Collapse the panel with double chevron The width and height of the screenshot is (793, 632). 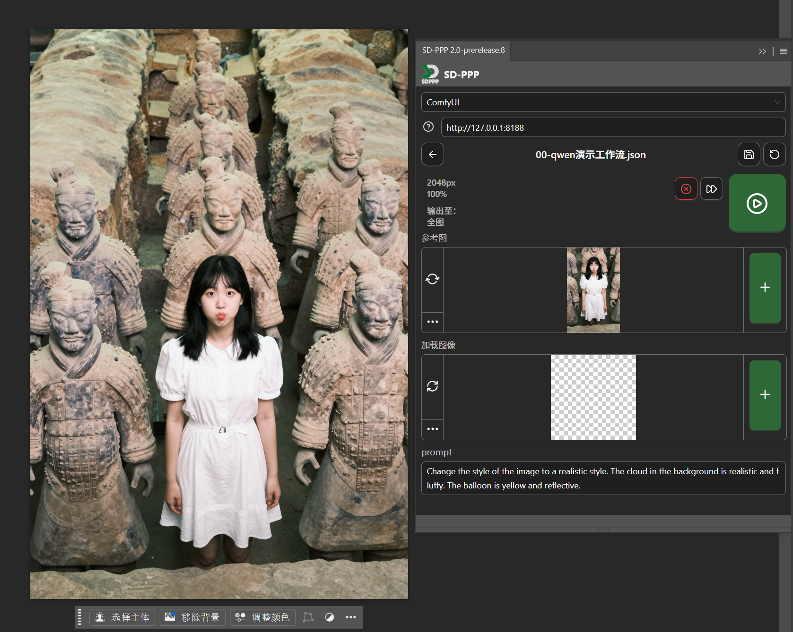[762, 51]
